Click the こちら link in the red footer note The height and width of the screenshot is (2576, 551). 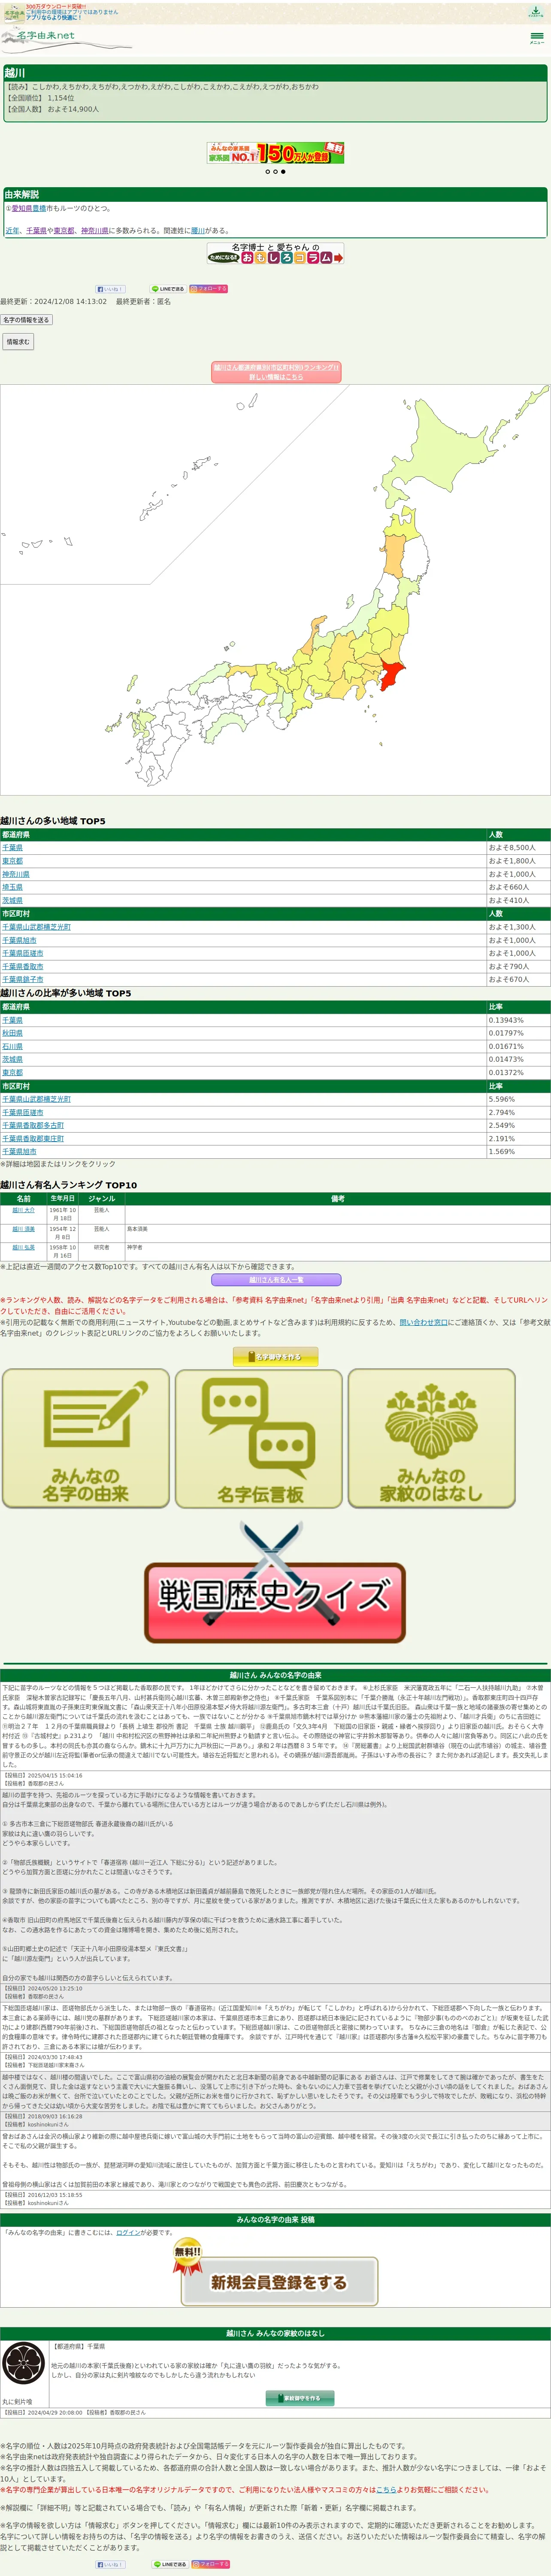pos(386,2490)
